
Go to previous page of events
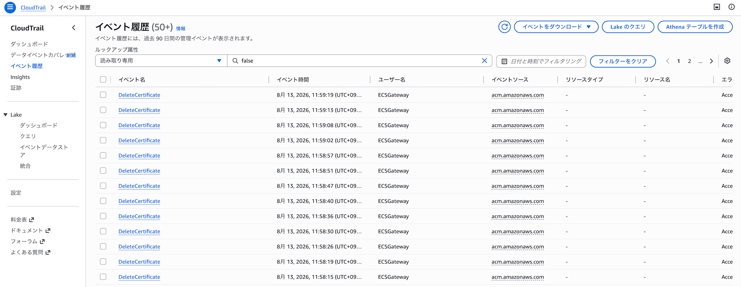(x=668, y=61)
